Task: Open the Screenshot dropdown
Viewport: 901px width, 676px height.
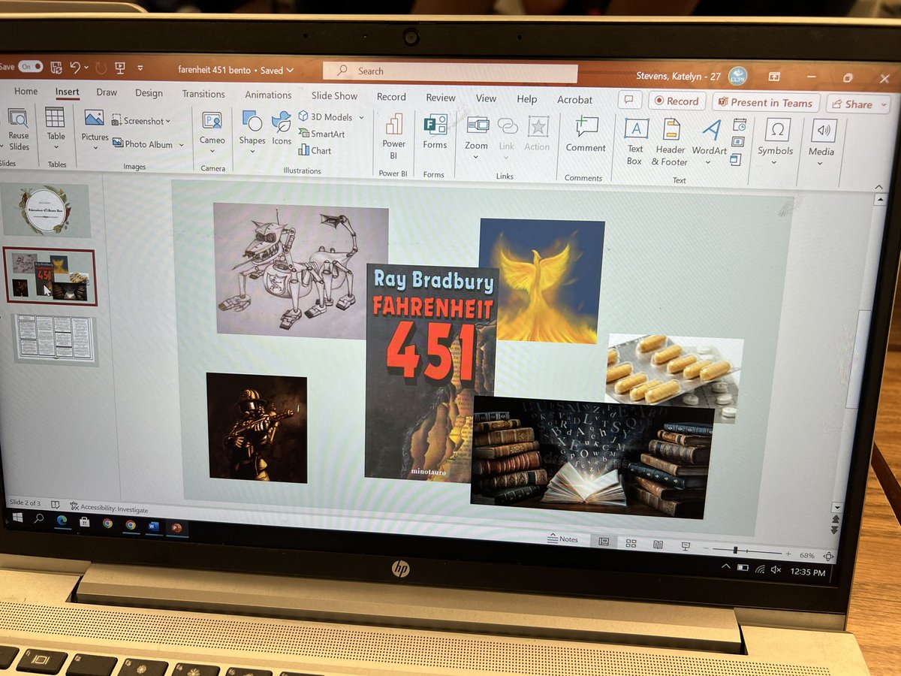Action: click(x=142, y=120)
